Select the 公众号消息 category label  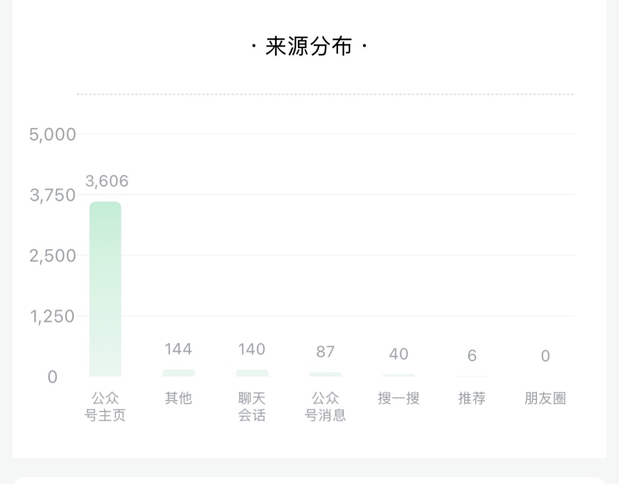pos(325,407)
